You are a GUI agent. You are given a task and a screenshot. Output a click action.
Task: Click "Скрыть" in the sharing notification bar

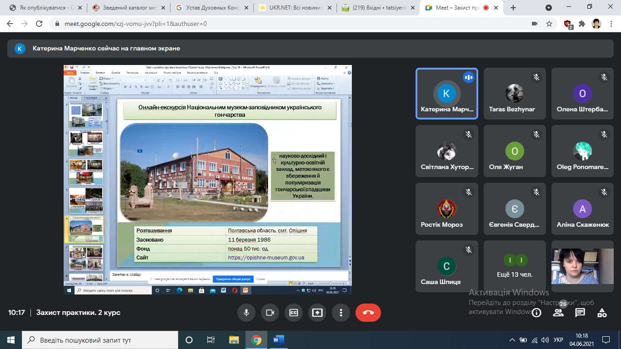pos(260,279)
